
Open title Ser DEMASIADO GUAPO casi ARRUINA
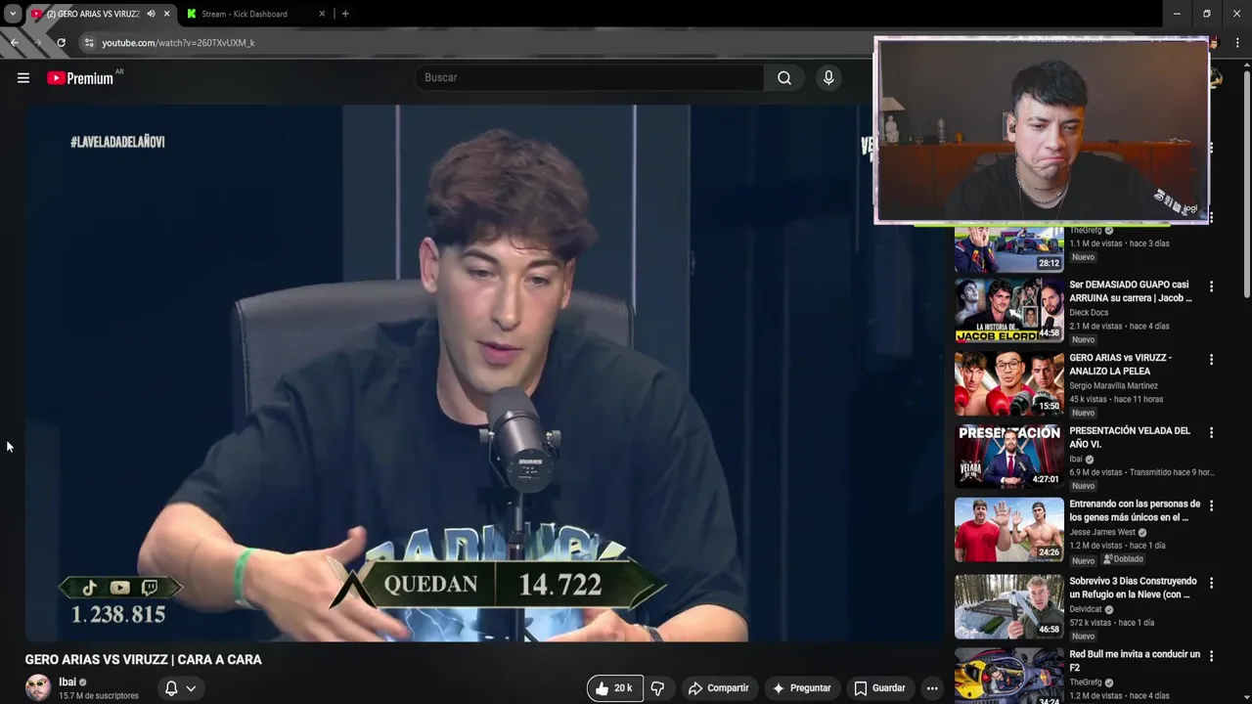click(1131, 291)
